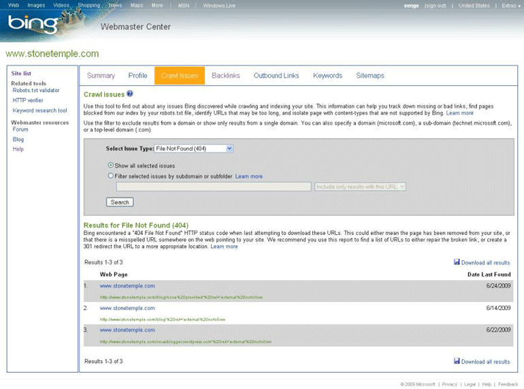Select 'Show all selected issues' radio button
This screenshot has width=524, height=389.
point(111,166)
